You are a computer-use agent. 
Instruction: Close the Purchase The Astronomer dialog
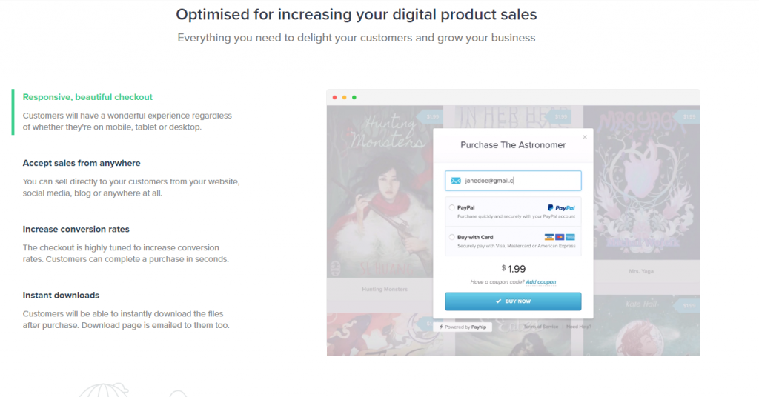click(x=584, y=137)
